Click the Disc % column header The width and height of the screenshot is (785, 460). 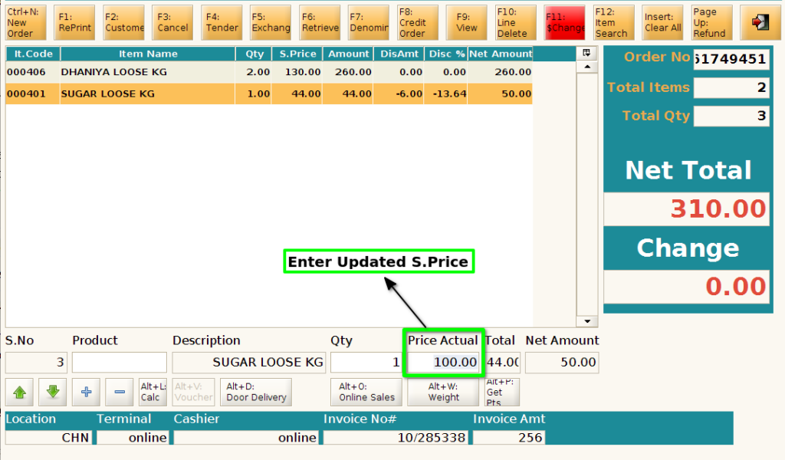(446, 54)
